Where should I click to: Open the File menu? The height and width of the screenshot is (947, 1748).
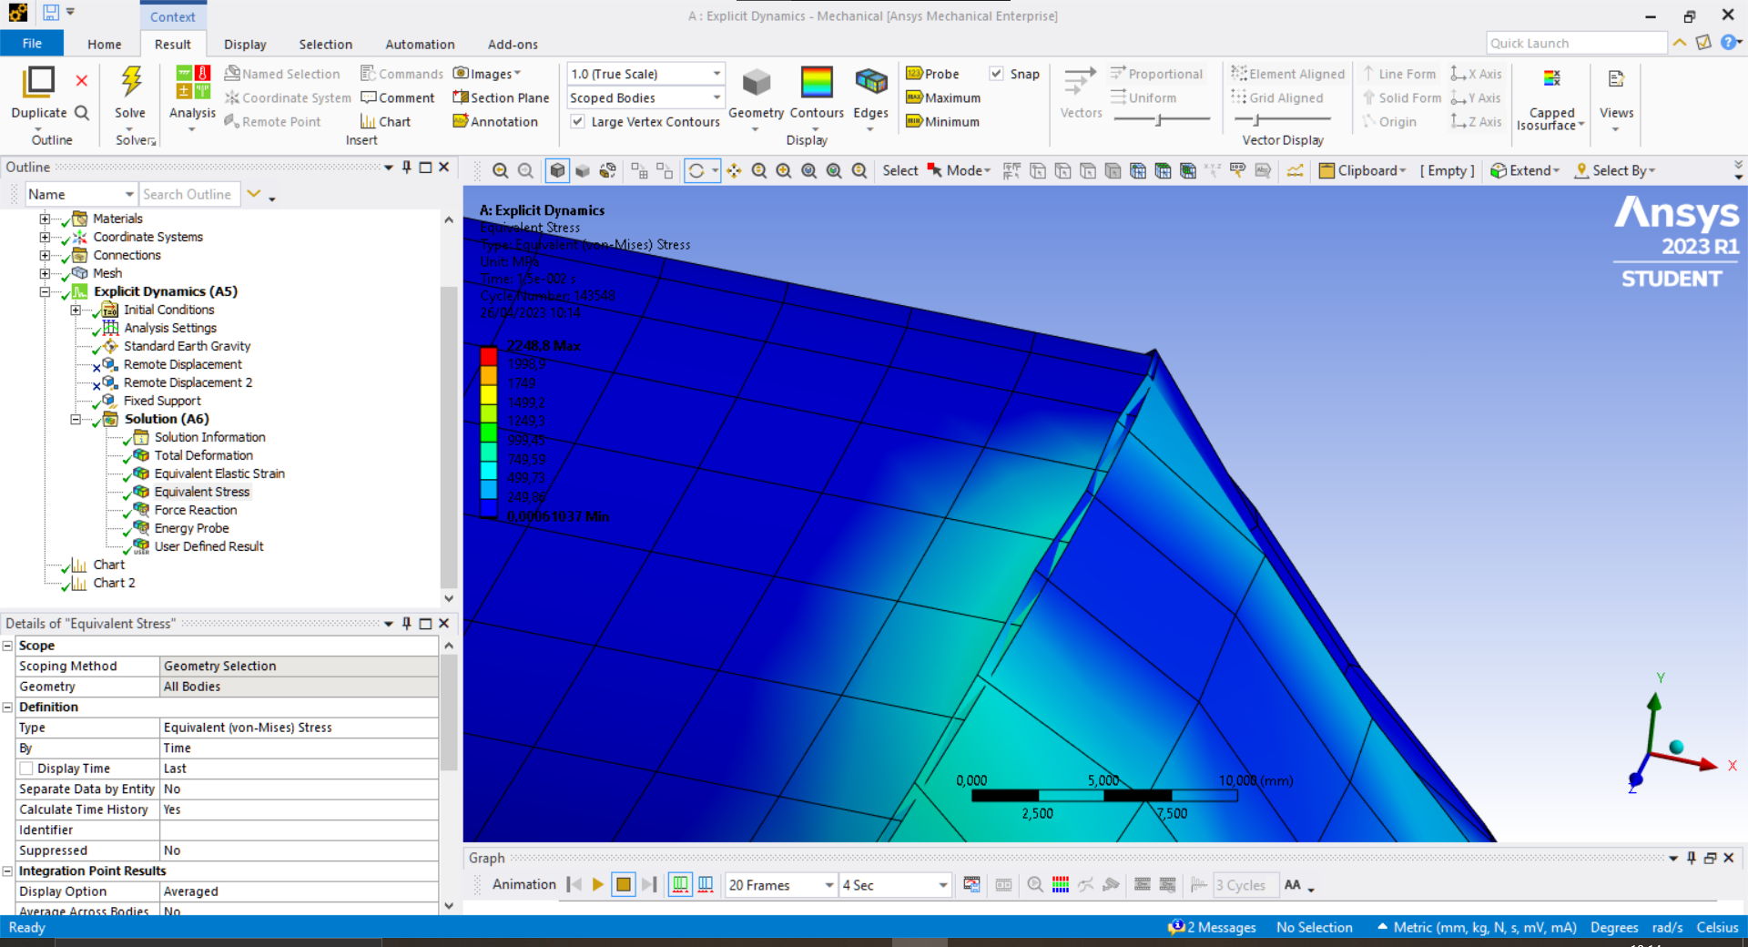click(32, 44)
